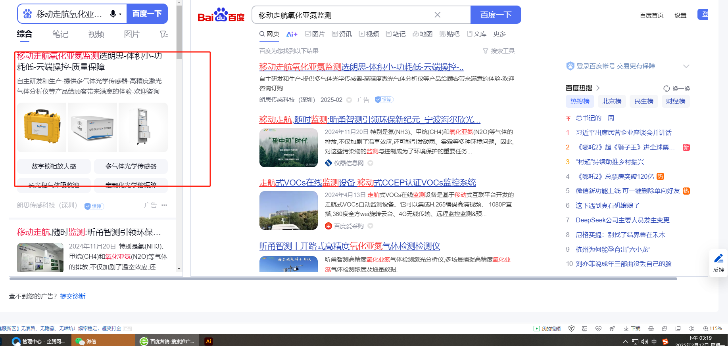Open the mobile filter icon beside 图片
This screenshot has height=346, width=728.
163,34
